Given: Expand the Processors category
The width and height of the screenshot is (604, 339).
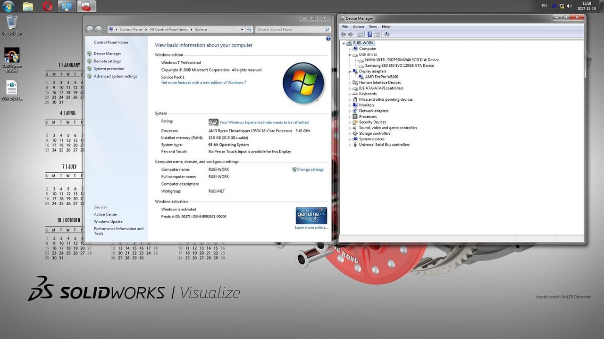Looking at the screenshot, I should [x=350, y=117].
